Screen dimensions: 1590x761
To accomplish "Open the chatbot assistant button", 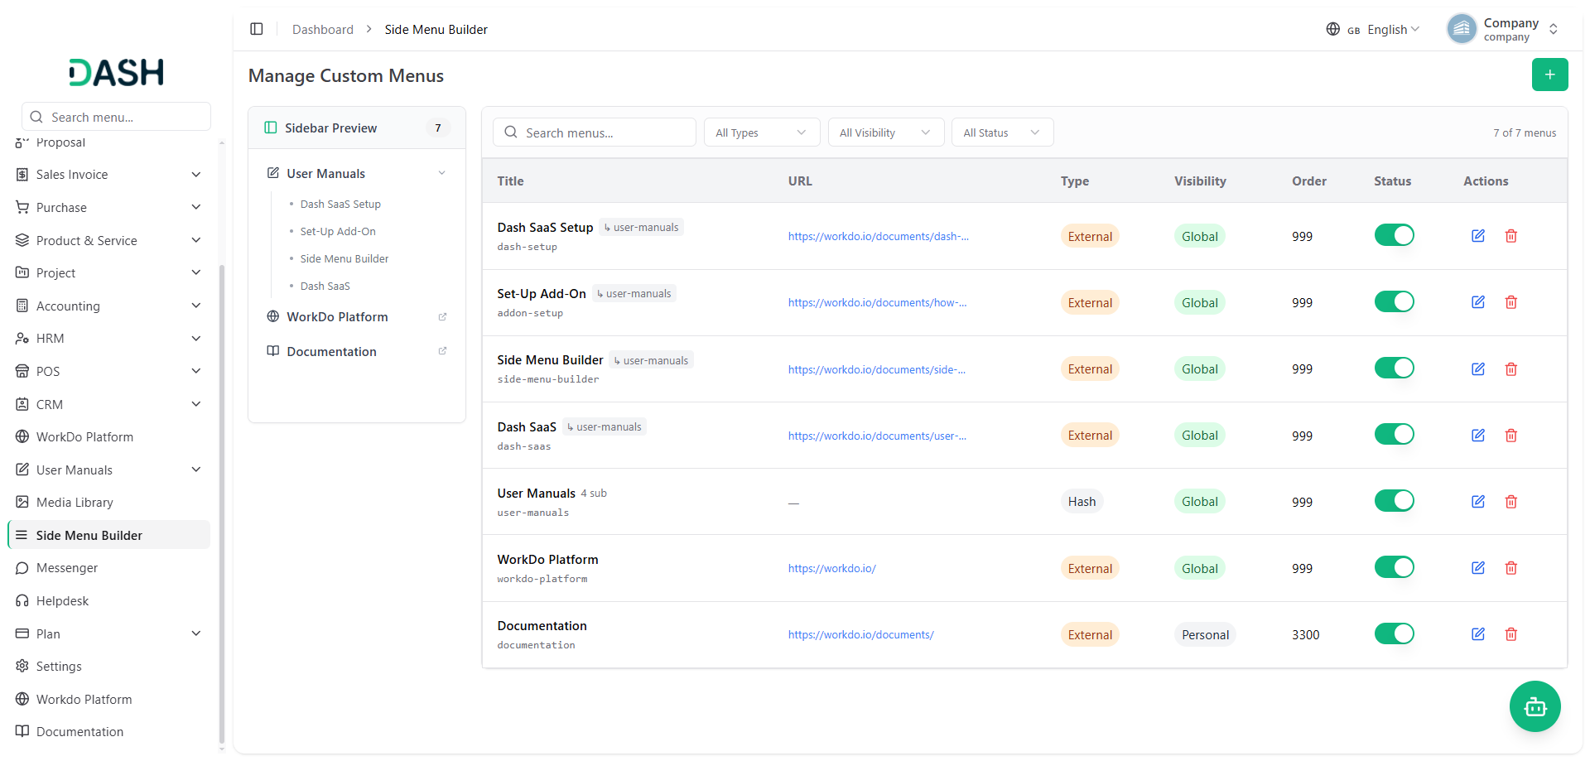I will coord(1535,706).
